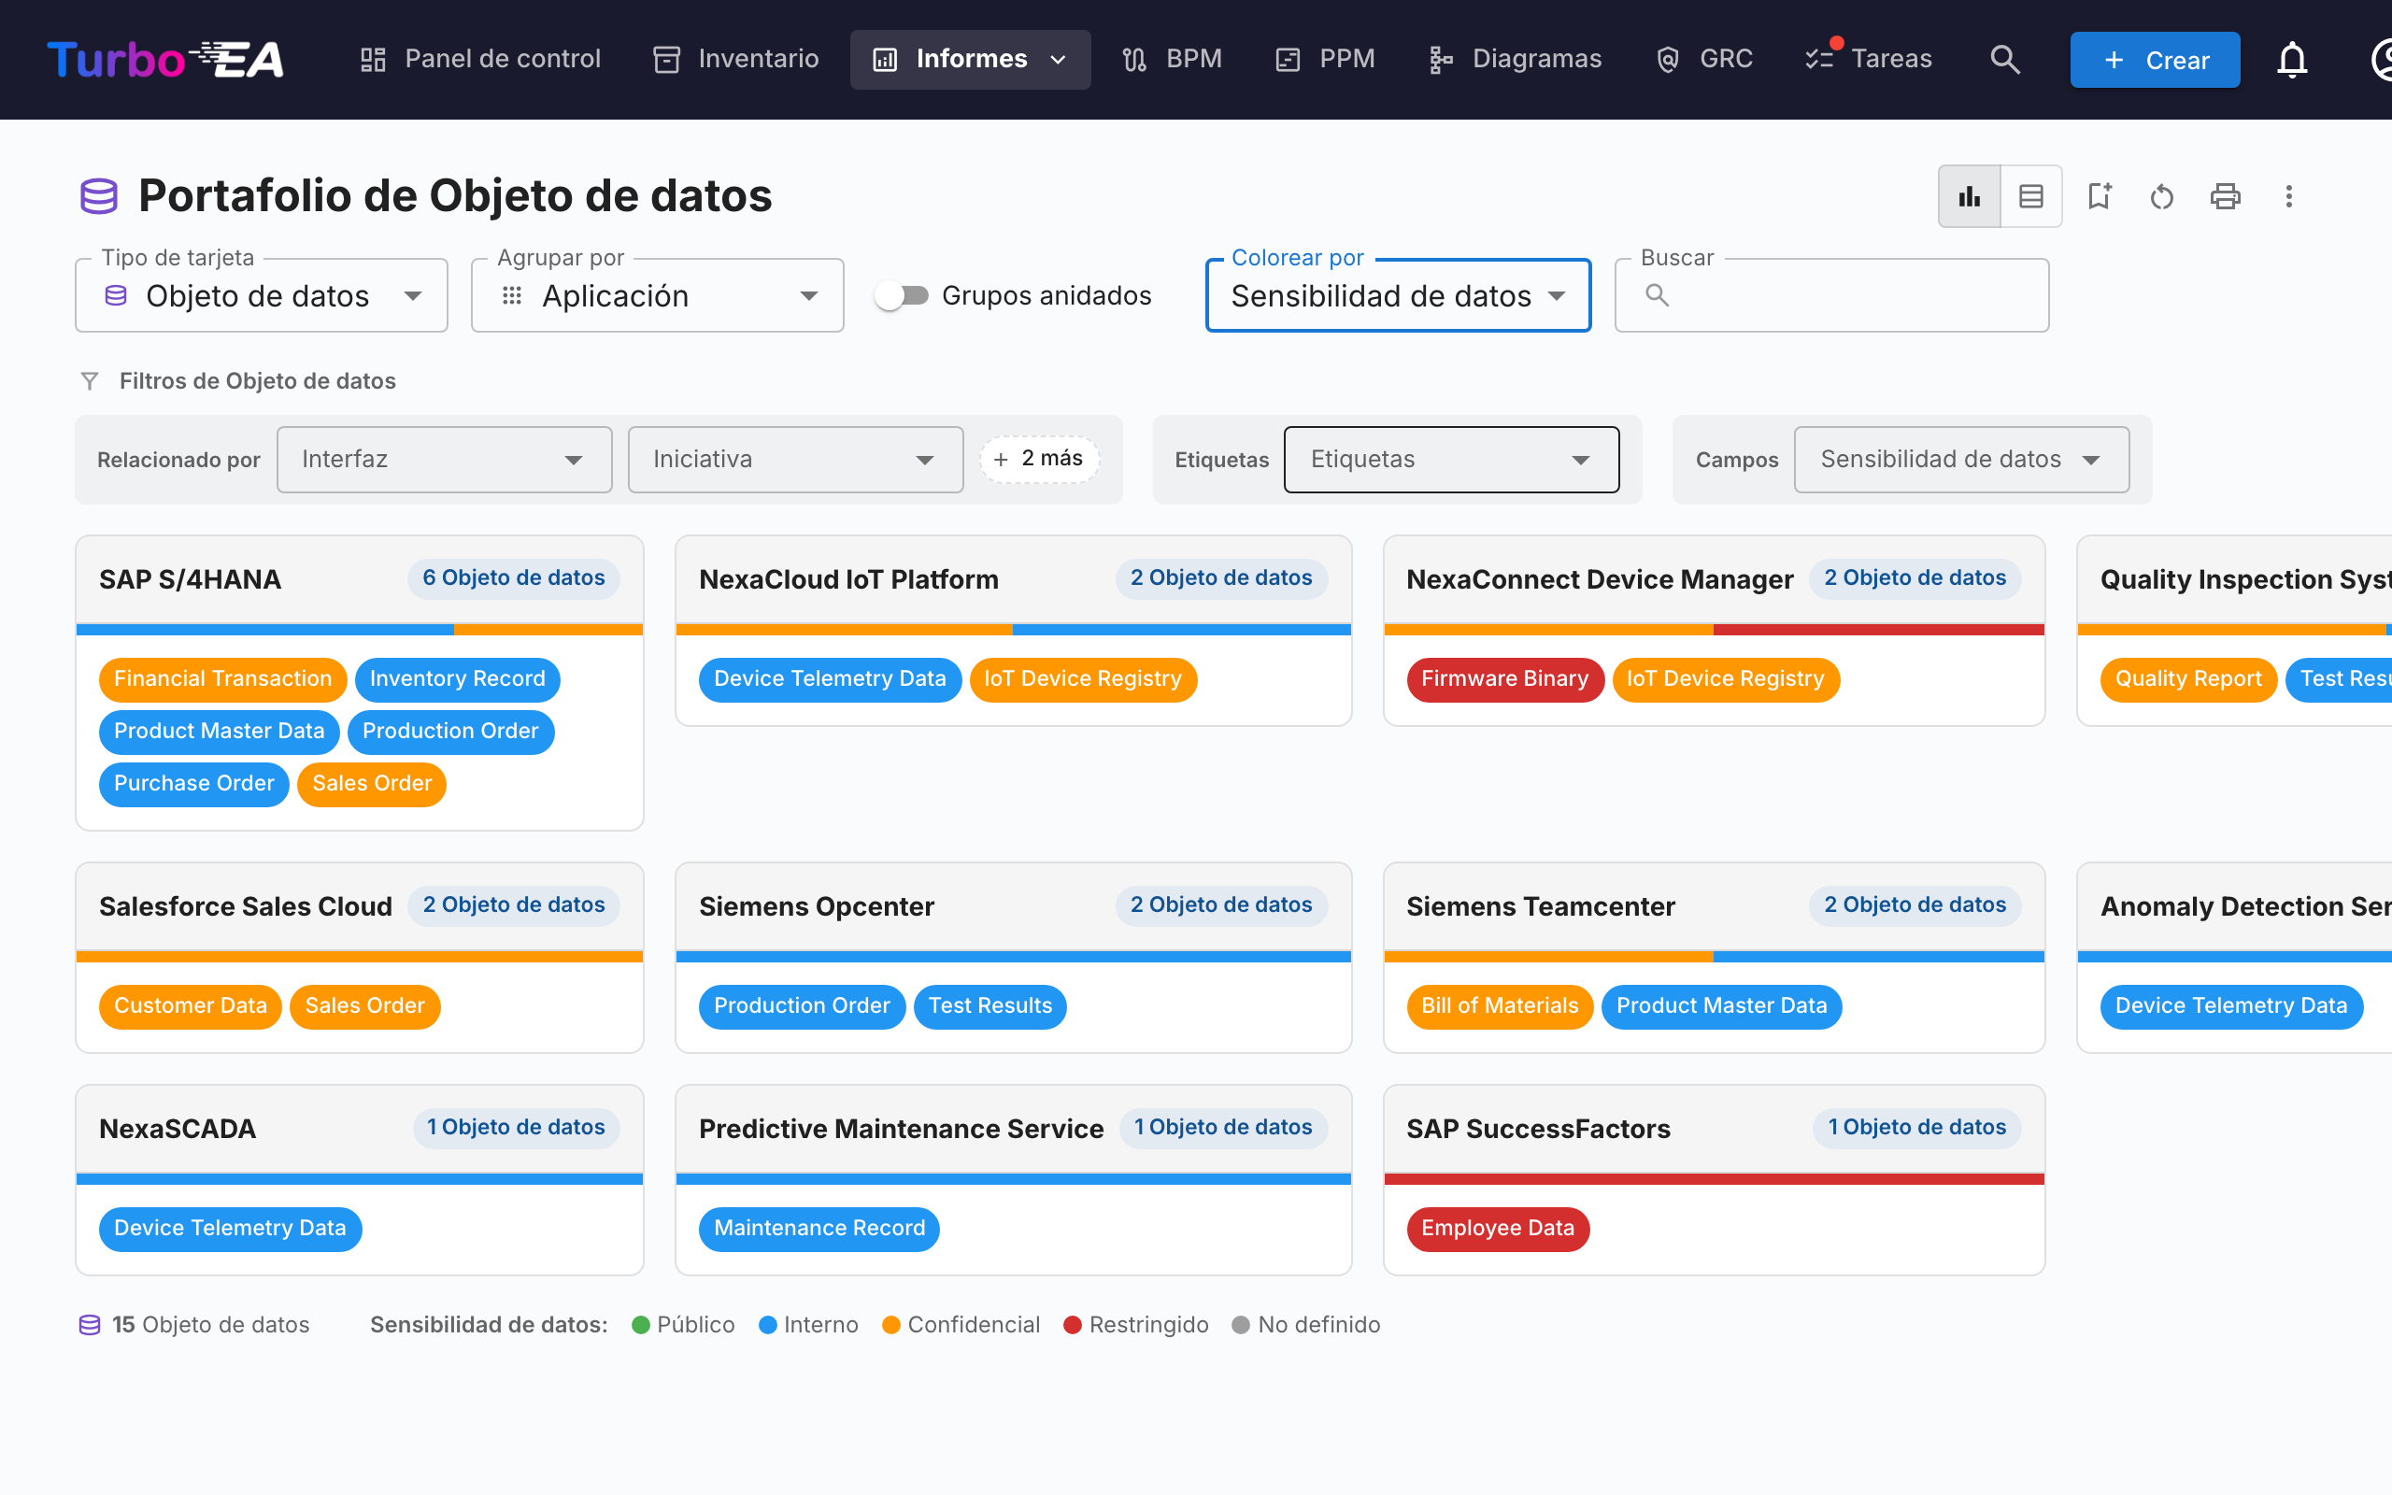The image size is (2392, 1495).
Task: Open the Colorear por dropdown
Action: [x=1398, y=295]
